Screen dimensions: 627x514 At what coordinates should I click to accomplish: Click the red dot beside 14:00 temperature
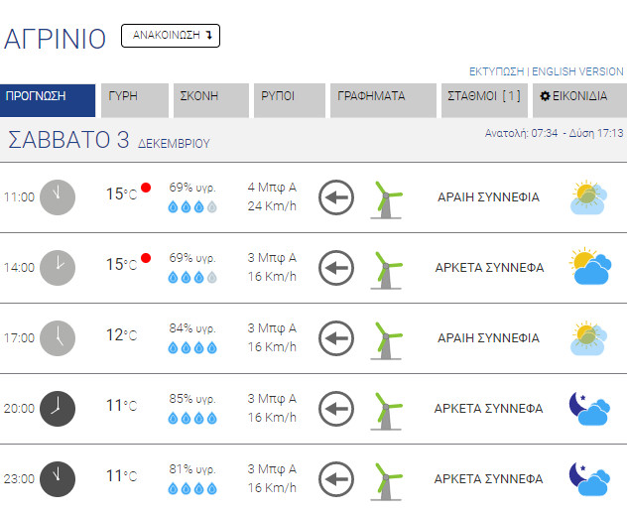coord(146,258)
